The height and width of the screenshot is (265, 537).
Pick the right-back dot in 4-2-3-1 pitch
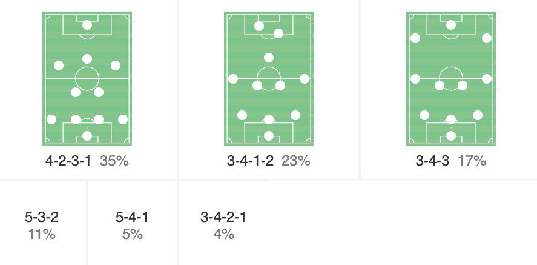(123, 119)
